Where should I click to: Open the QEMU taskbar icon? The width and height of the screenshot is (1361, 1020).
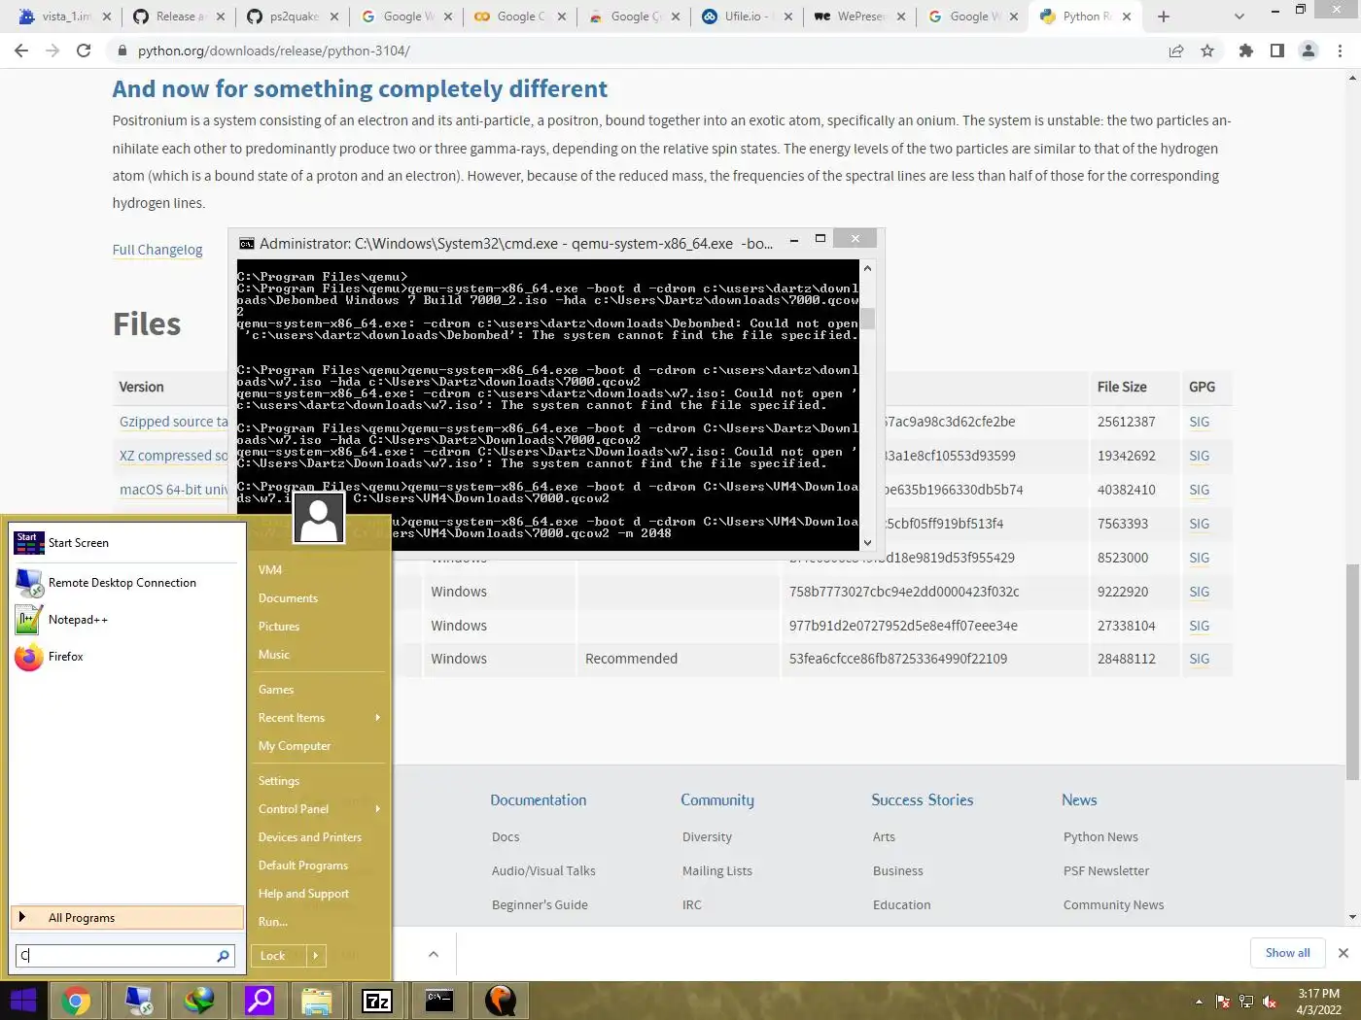(501, 1000)
